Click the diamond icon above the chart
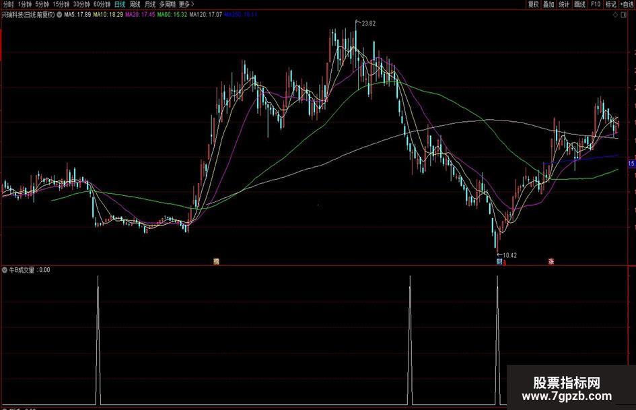Image resolution: width=636 pixels, height=410 pixels. click(615, 15)
